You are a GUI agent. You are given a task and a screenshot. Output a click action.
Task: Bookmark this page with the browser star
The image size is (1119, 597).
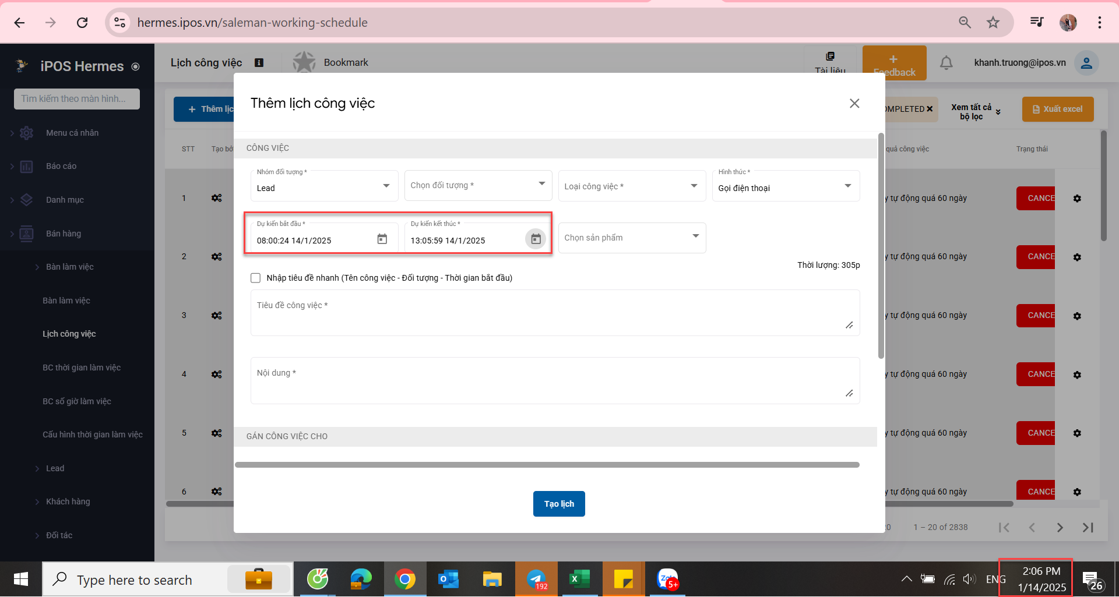(x=993, y=23)
